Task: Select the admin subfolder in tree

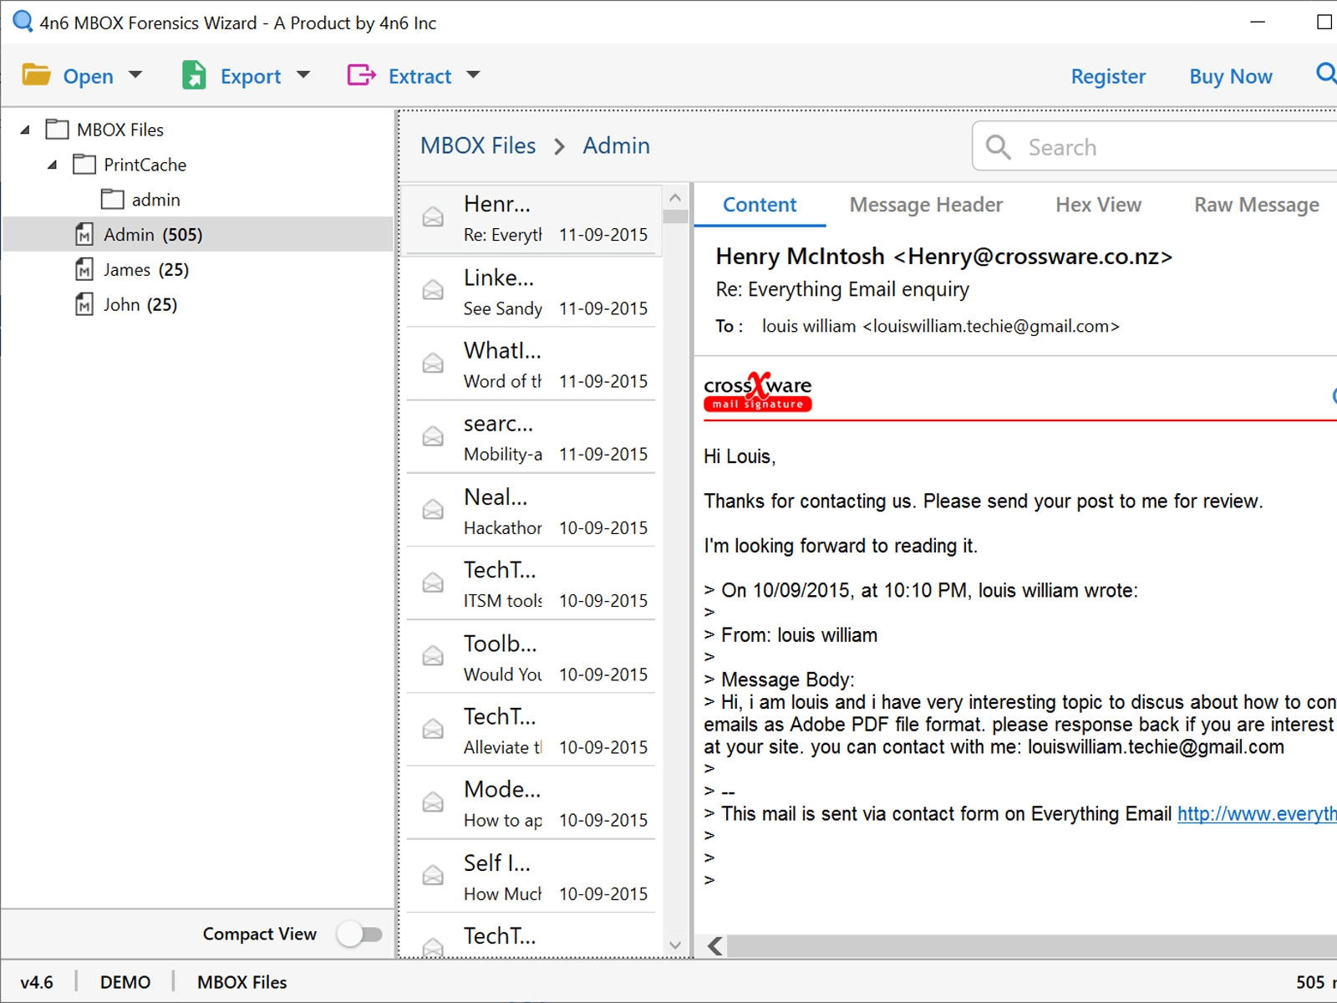Action: [x=155, y=200]
